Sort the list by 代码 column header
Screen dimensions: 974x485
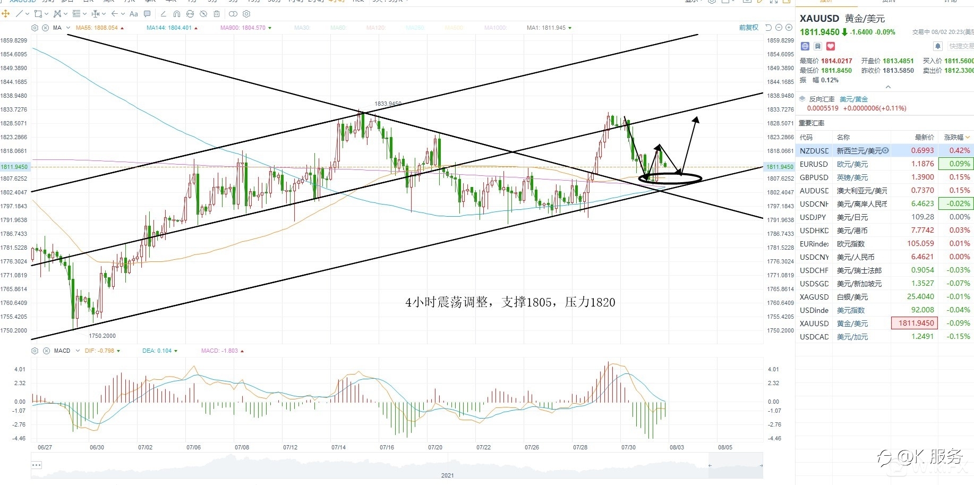[x=806, y=138]
